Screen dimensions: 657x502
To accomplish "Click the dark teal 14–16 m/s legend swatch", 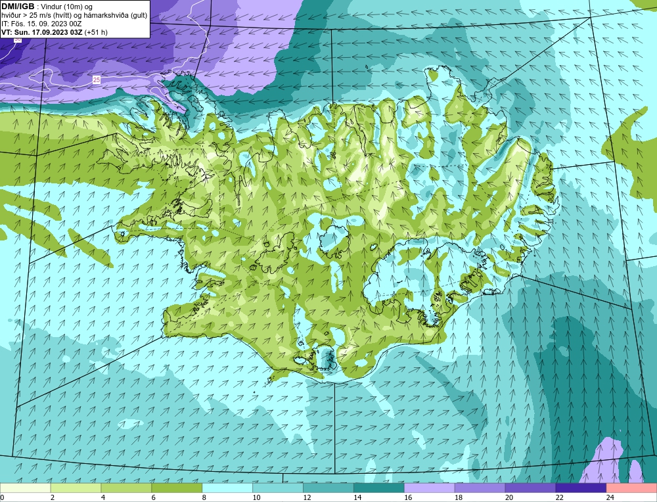I will (x=379, y=488).
